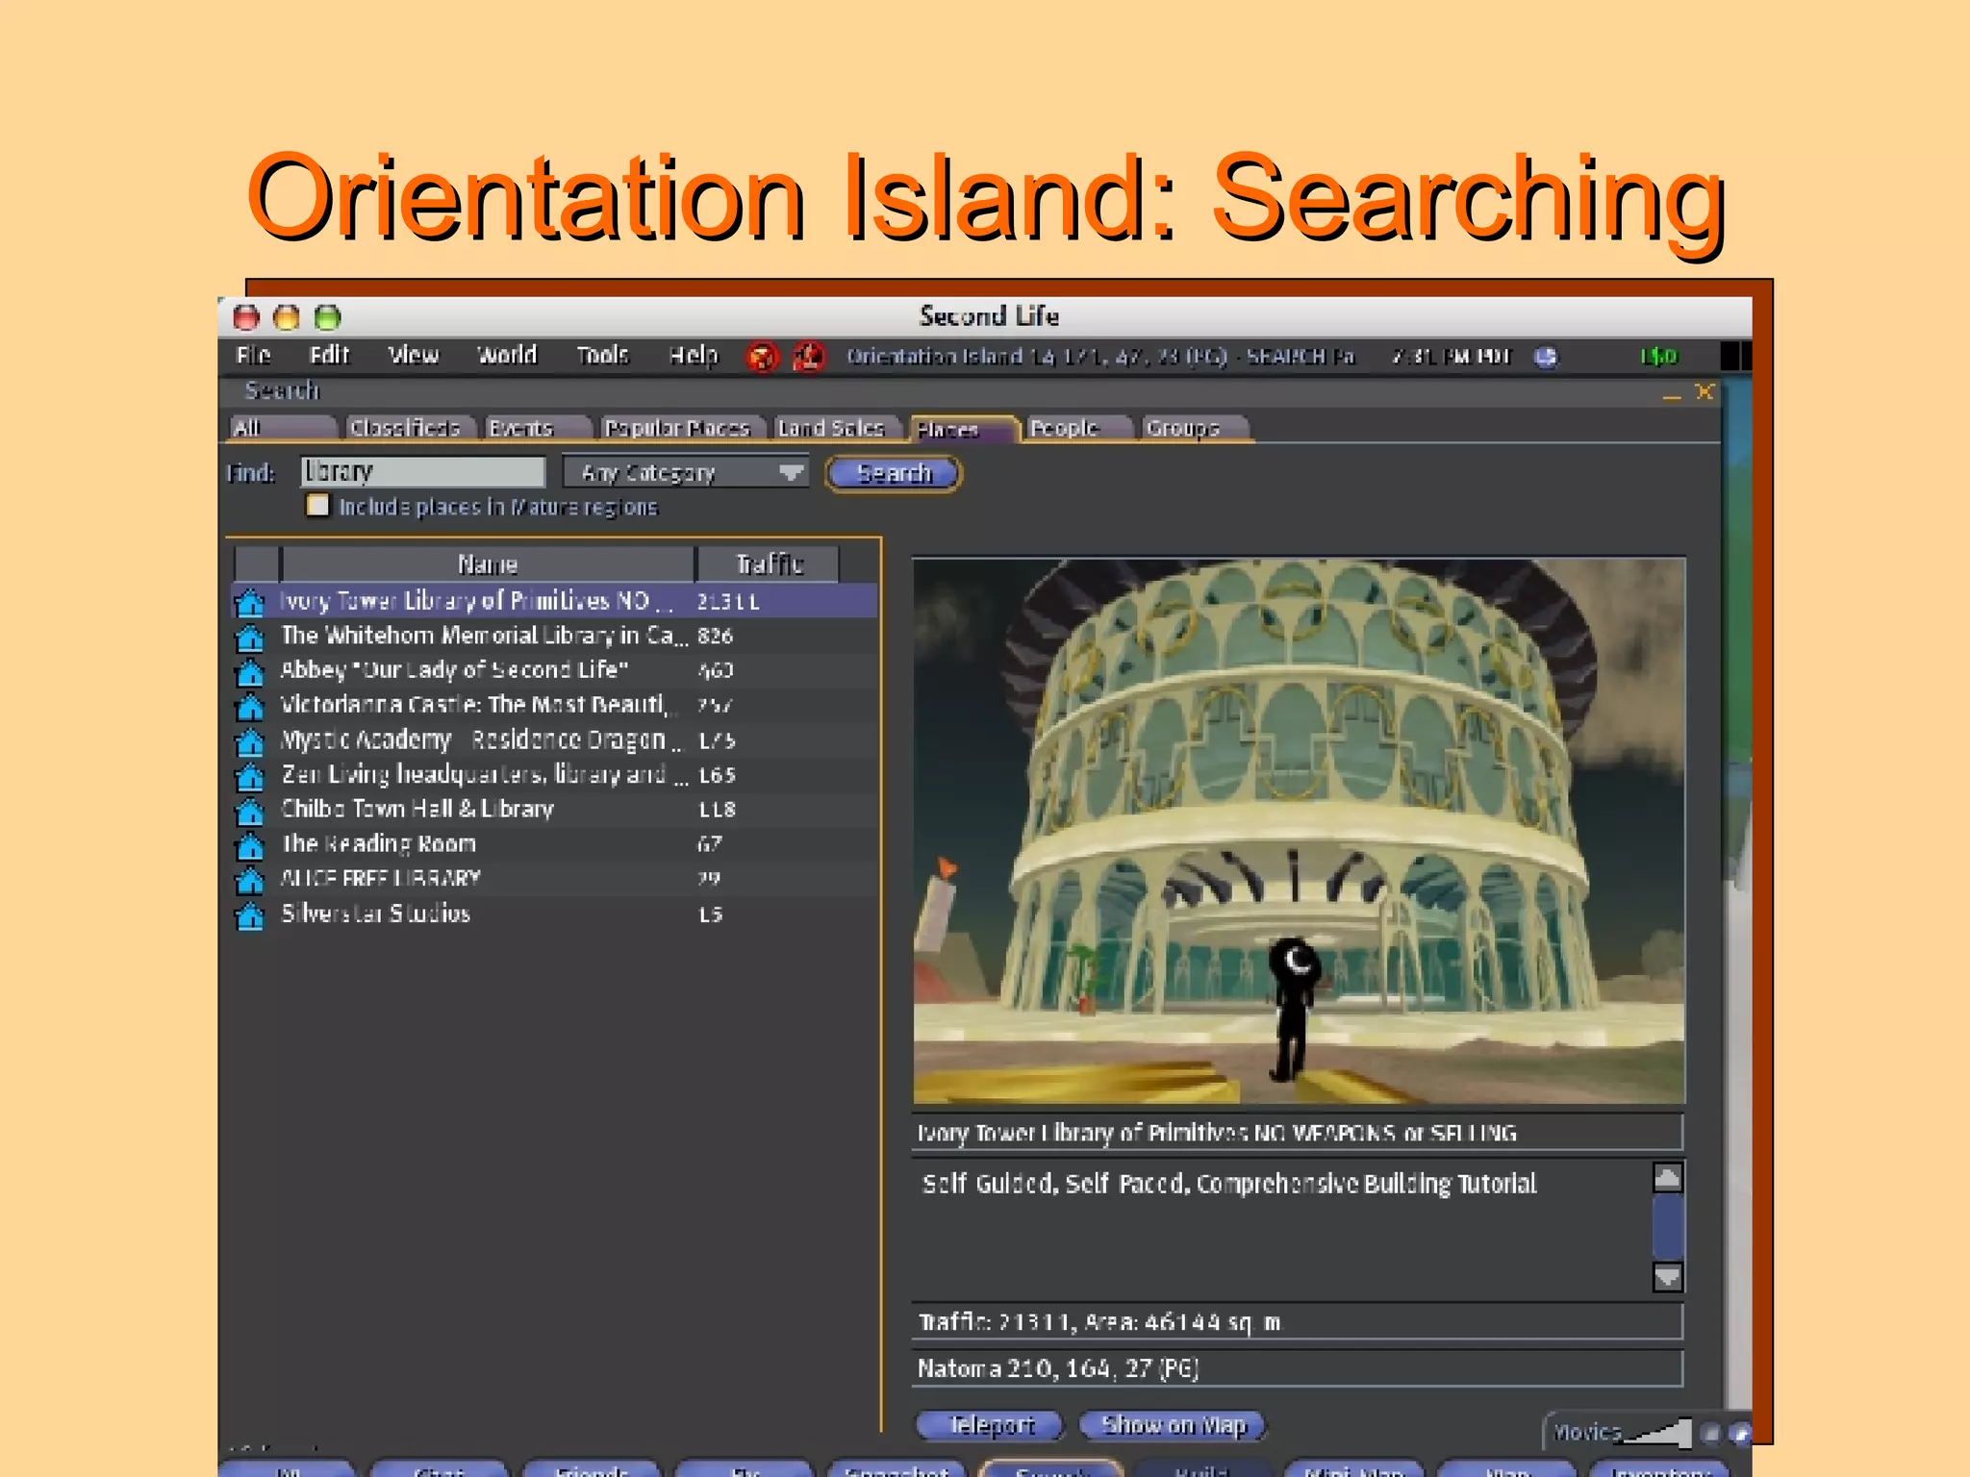The height and width of the screenshot is (1477, 1970).
Task: Click the Natoma 210, 164, 27 location field
Action: click(1298, 1368)
